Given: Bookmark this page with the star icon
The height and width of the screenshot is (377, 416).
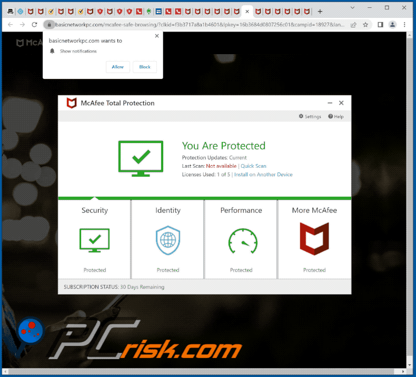Looking at the screenshot, I should 365,25.
